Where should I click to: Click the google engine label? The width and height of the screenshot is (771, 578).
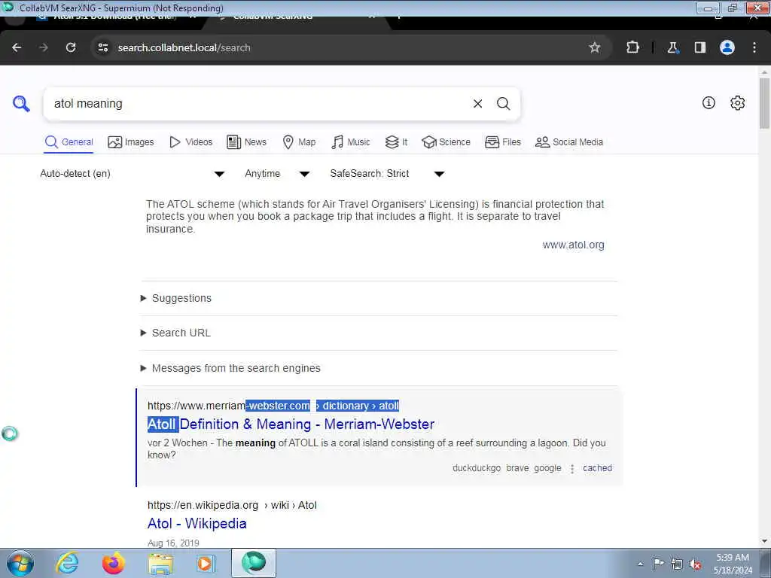click(548, 468)
